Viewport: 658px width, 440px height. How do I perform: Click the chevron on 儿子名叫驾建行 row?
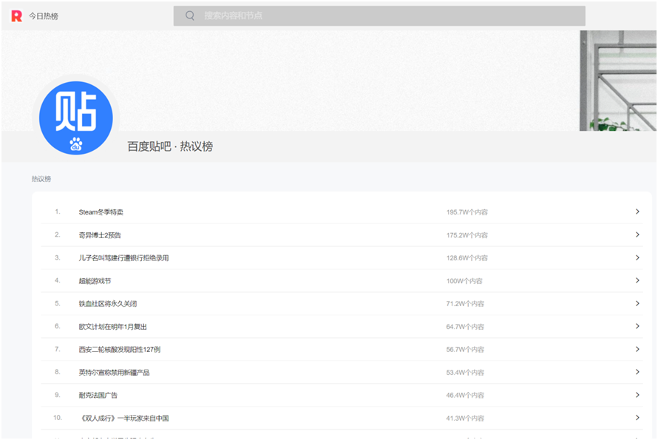point(637,257)
